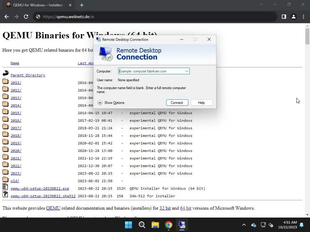Viewport: 310px width, 232px height.
Task: Open the 2017/ folder link
Action: click(x=16, y=128)
